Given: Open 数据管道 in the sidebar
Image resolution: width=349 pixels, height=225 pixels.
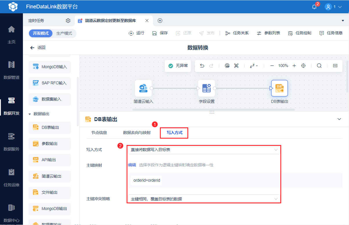Looking at the screenshot, I should coord(11,70).
